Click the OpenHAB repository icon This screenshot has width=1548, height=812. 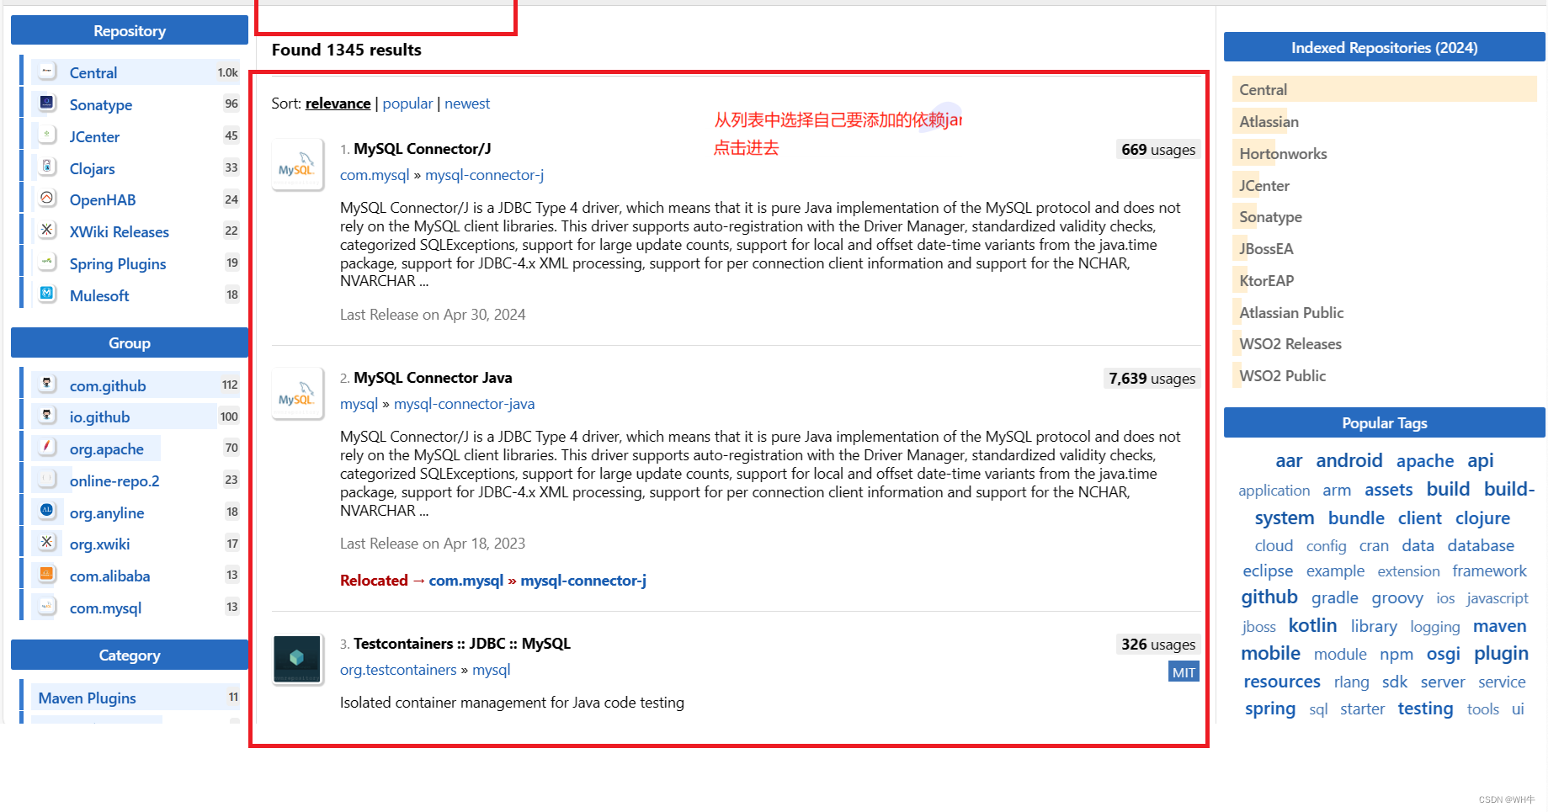click(x=47, y=199)
